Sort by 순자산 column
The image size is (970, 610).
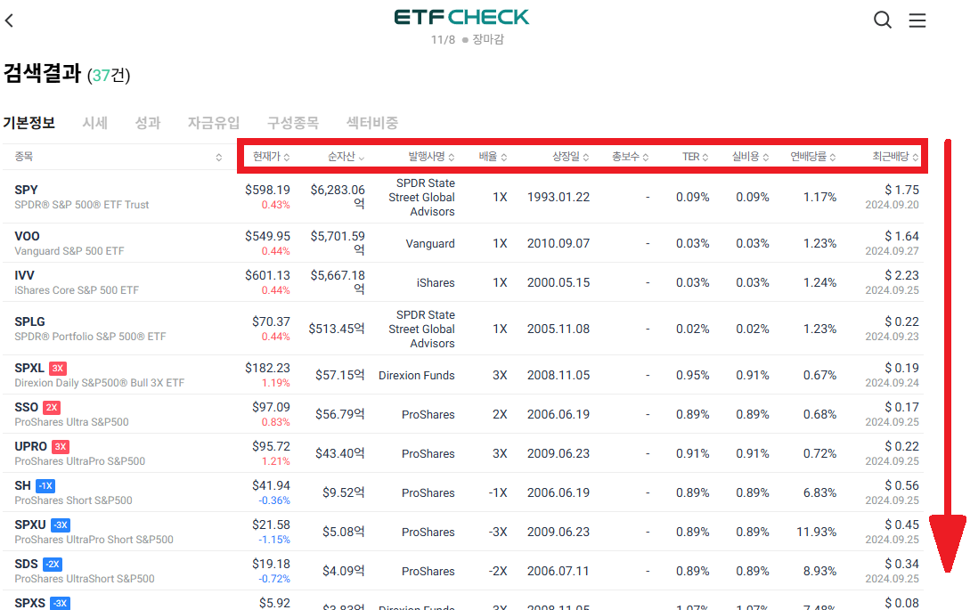346,157
